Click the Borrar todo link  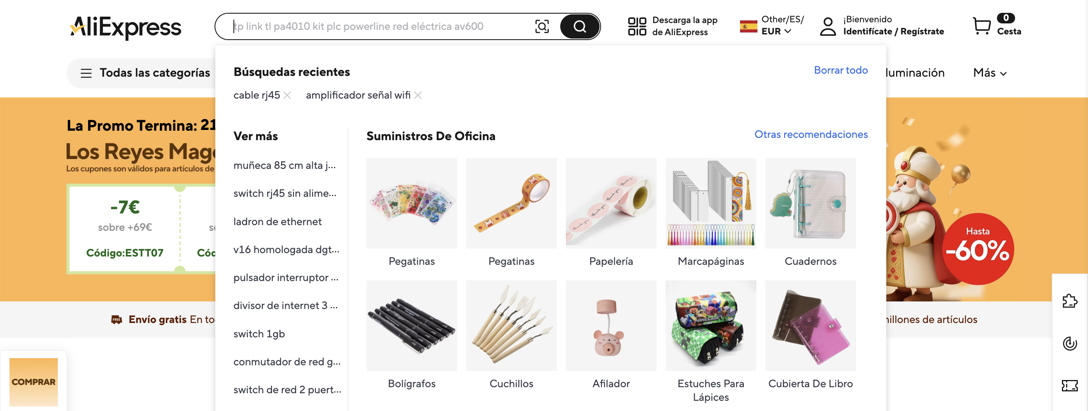pyautogui.click(x=841, y=70)
